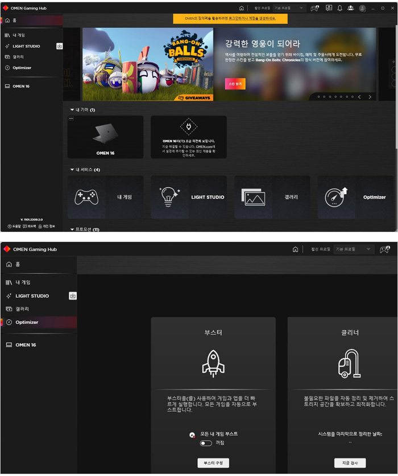The height and width of the screenshot is (476, 398).
Task: Open the Bang-On Balls giveaway banner image
Action: pyautogui.click(x=148, y=64)
